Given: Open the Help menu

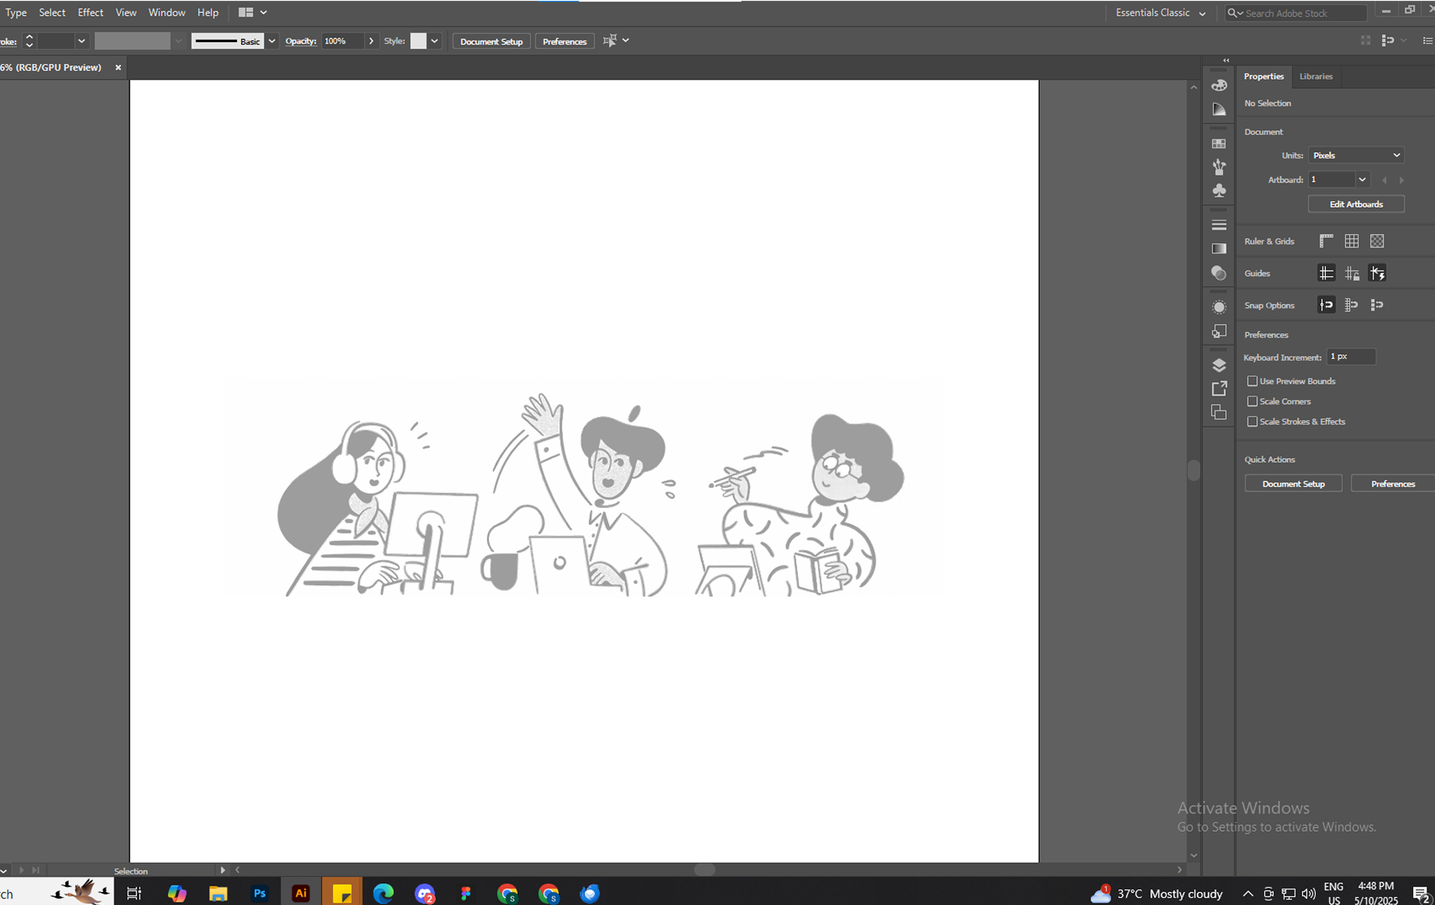Looking at the screenshot, I should tap(207, 12).
